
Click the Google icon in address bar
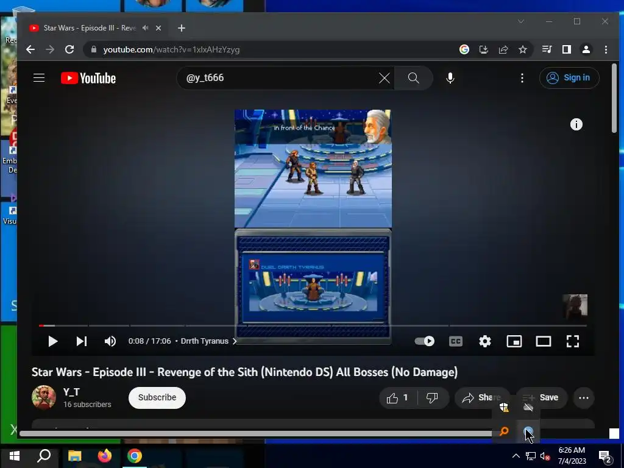pos(464,49)
